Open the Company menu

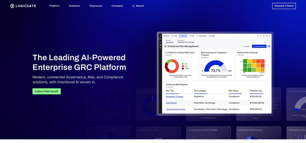(x=117, y=6)
